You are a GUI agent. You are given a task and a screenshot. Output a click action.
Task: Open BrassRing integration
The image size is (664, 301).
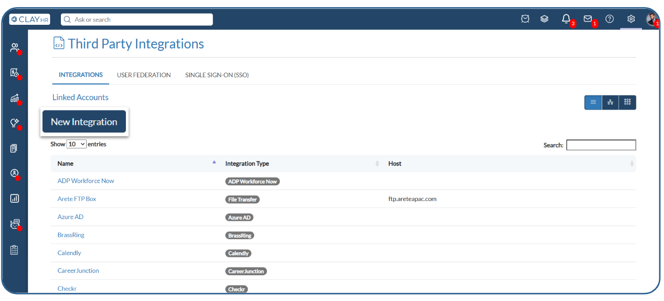71,235
